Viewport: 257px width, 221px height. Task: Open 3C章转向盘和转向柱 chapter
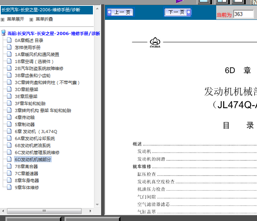[47, 82]
